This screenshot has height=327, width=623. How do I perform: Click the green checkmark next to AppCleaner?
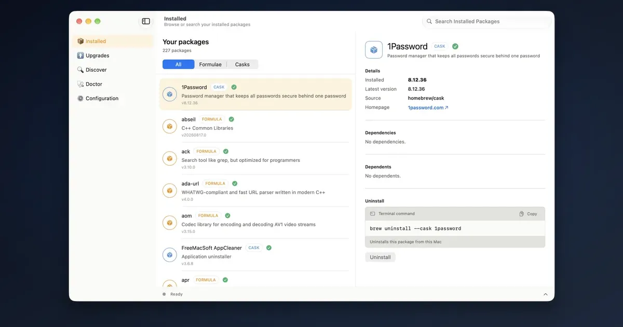coord(269,248)
